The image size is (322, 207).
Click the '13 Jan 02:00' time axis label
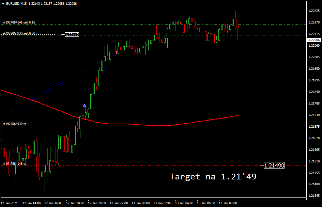[x=163, y=203]
